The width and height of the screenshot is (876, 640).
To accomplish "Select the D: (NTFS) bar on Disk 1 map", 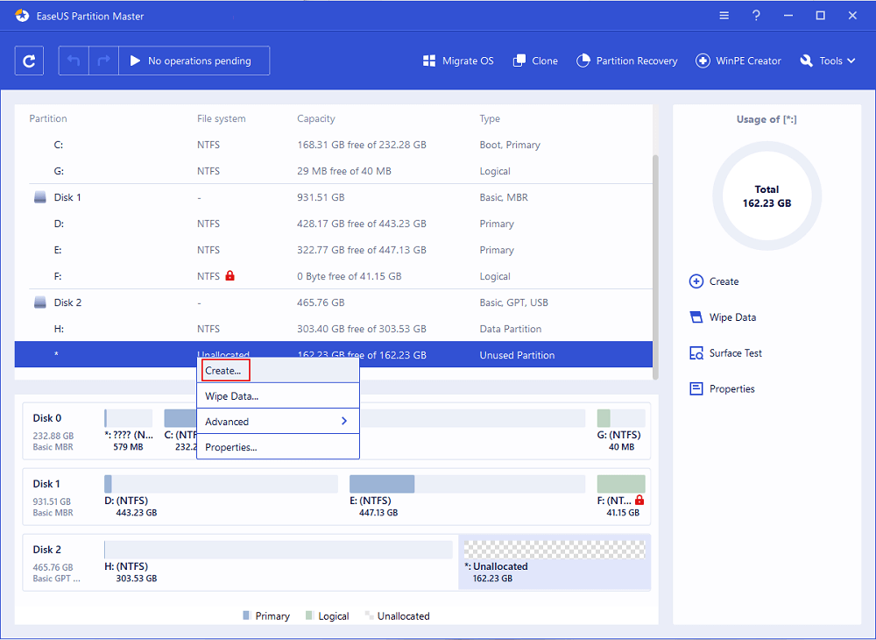I will (x=222, y=484).
